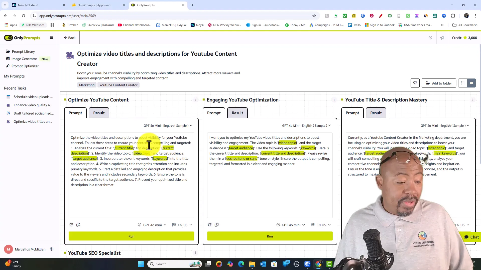Click the taskbar Search box
481x270 pixels.
(x=175, y=264)
